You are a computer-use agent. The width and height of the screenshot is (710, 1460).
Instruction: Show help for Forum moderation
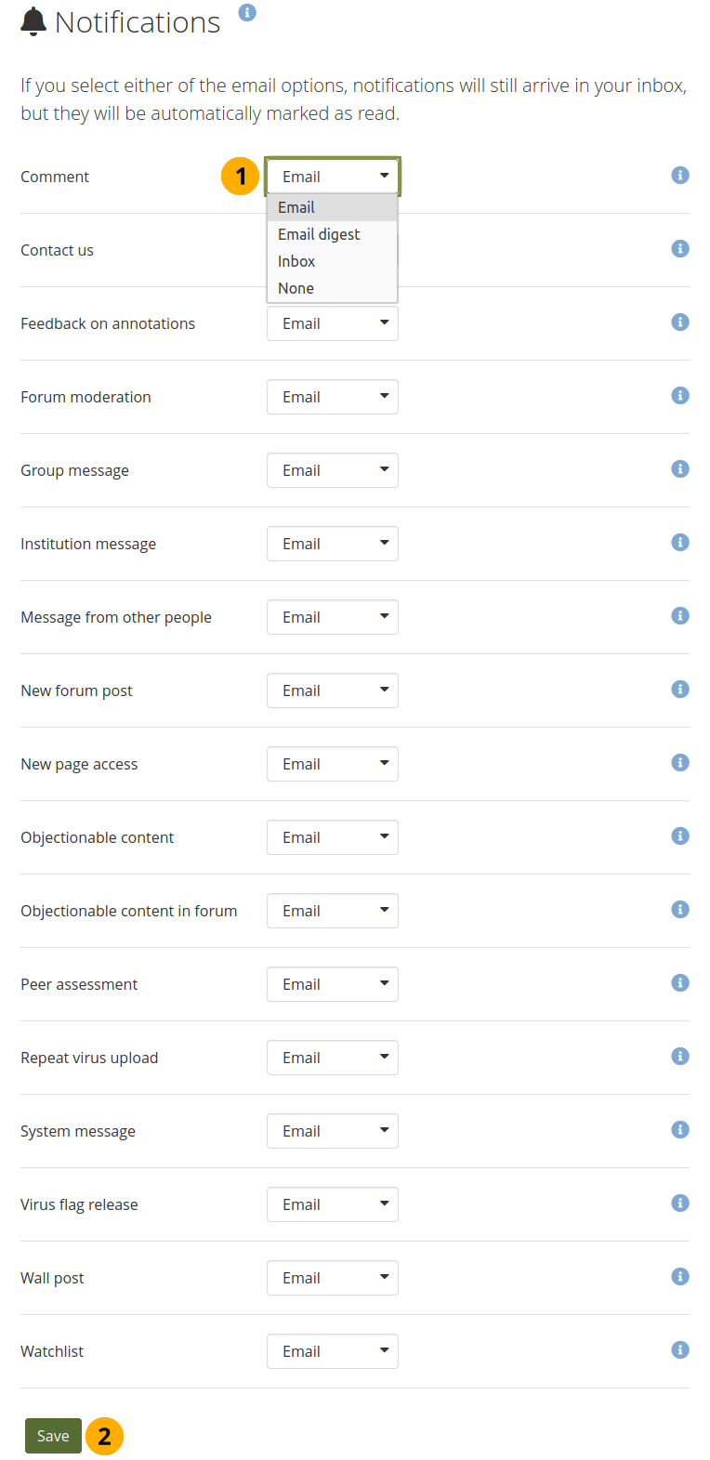point(680,396)
